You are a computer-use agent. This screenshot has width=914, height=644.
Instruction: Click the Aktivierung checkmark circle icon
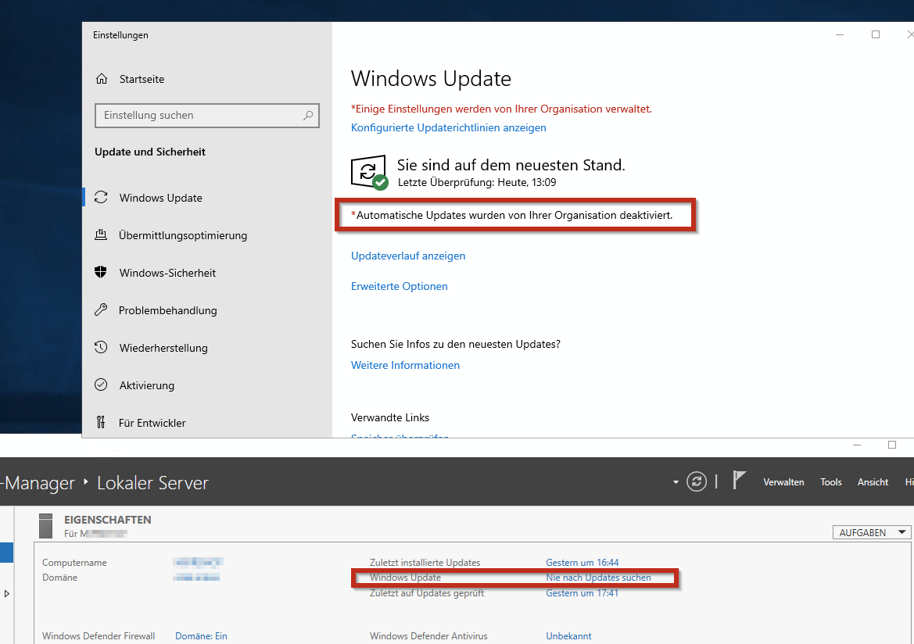[x=101, y=385]
